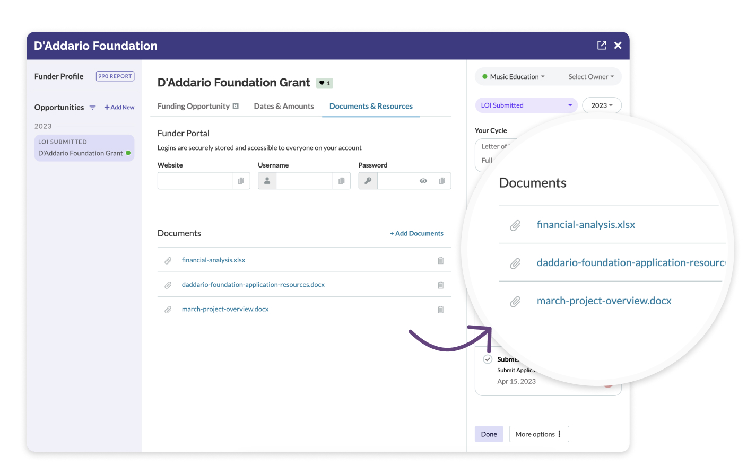Click the Username input field
747x475 pixels.
(305, 181)
